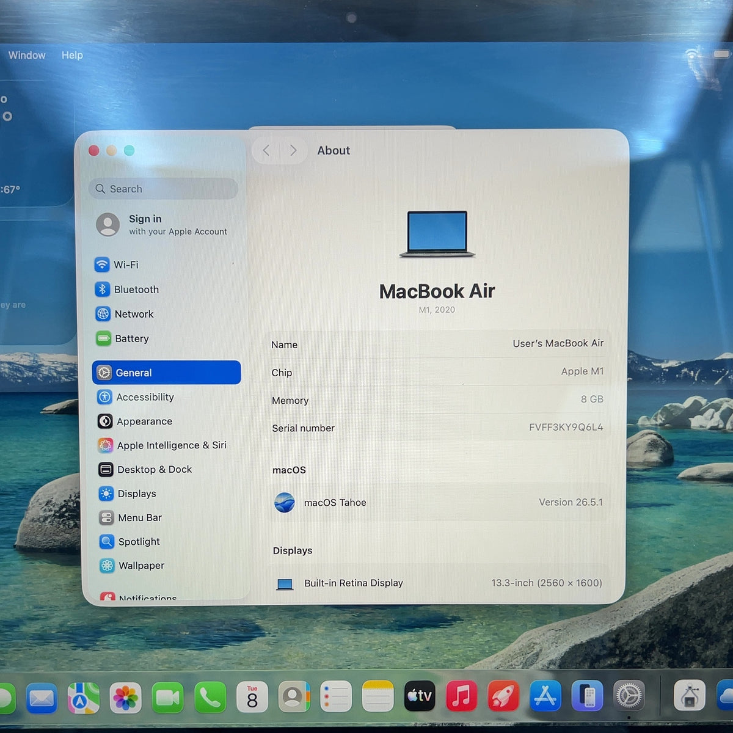Open the Music app in Dock

coord(462,696)
